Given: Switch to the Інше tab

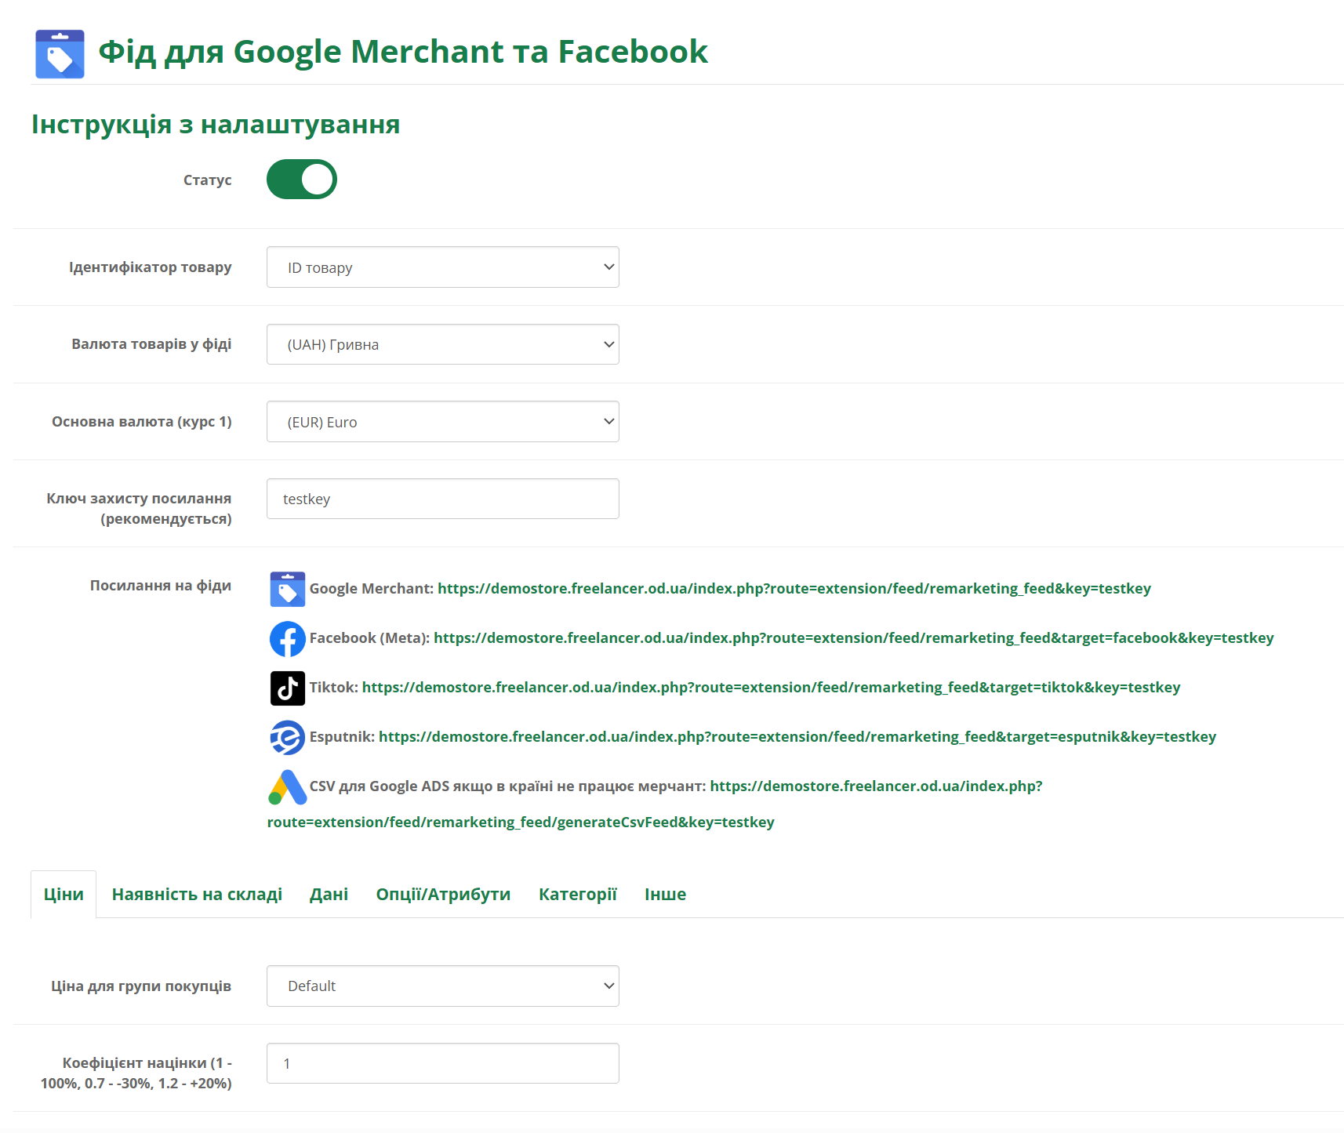Looking at the screenshot, I should tap(665, 894).
